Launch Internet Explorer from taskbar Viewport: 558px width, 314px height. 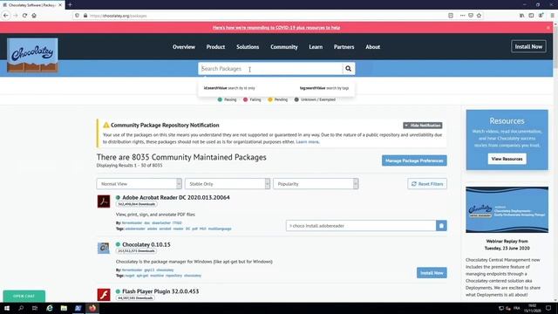(x=50, y=308)
